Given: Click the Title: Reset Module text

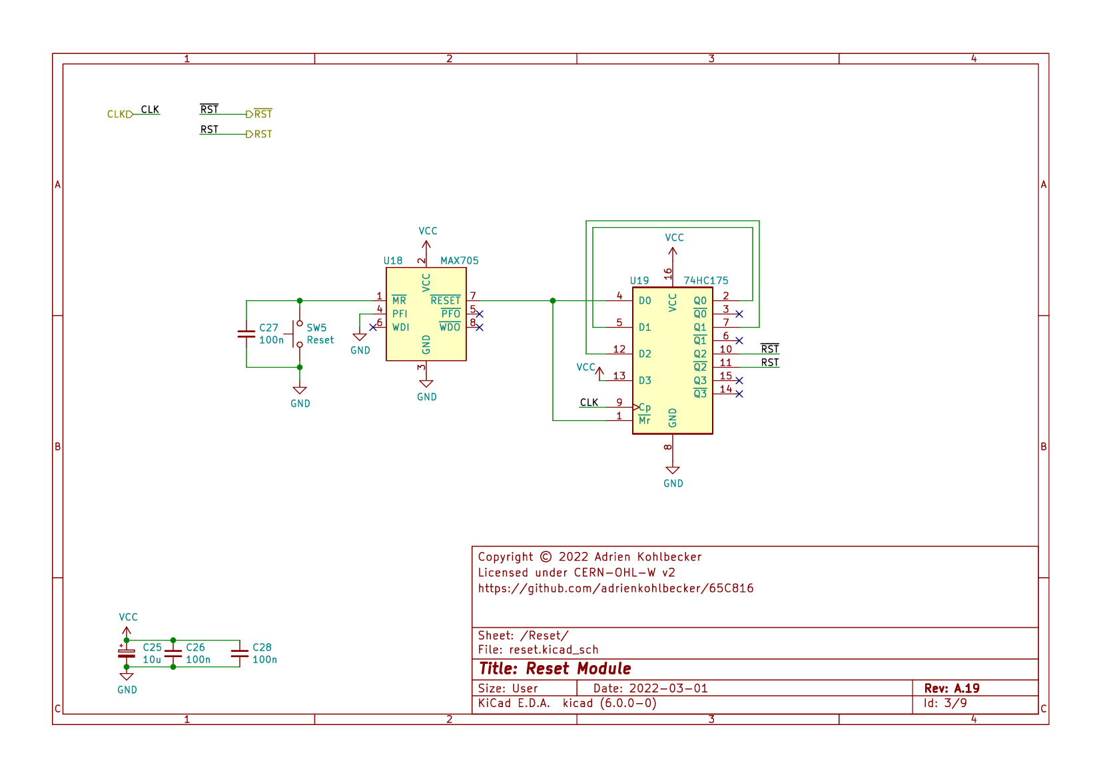Looking at the screenshot, I should pyautogui.click(x=555, y=668).
